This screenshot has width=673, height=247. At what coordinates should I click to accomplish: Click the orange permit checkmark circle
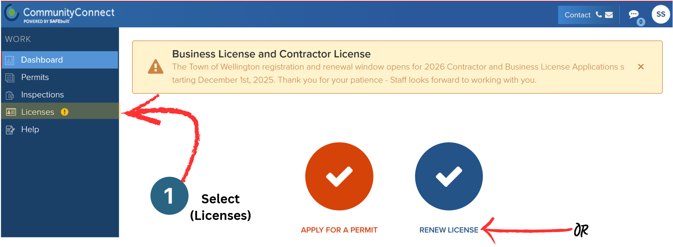(339, 176)
